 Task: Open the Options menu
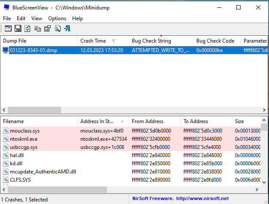57,19
